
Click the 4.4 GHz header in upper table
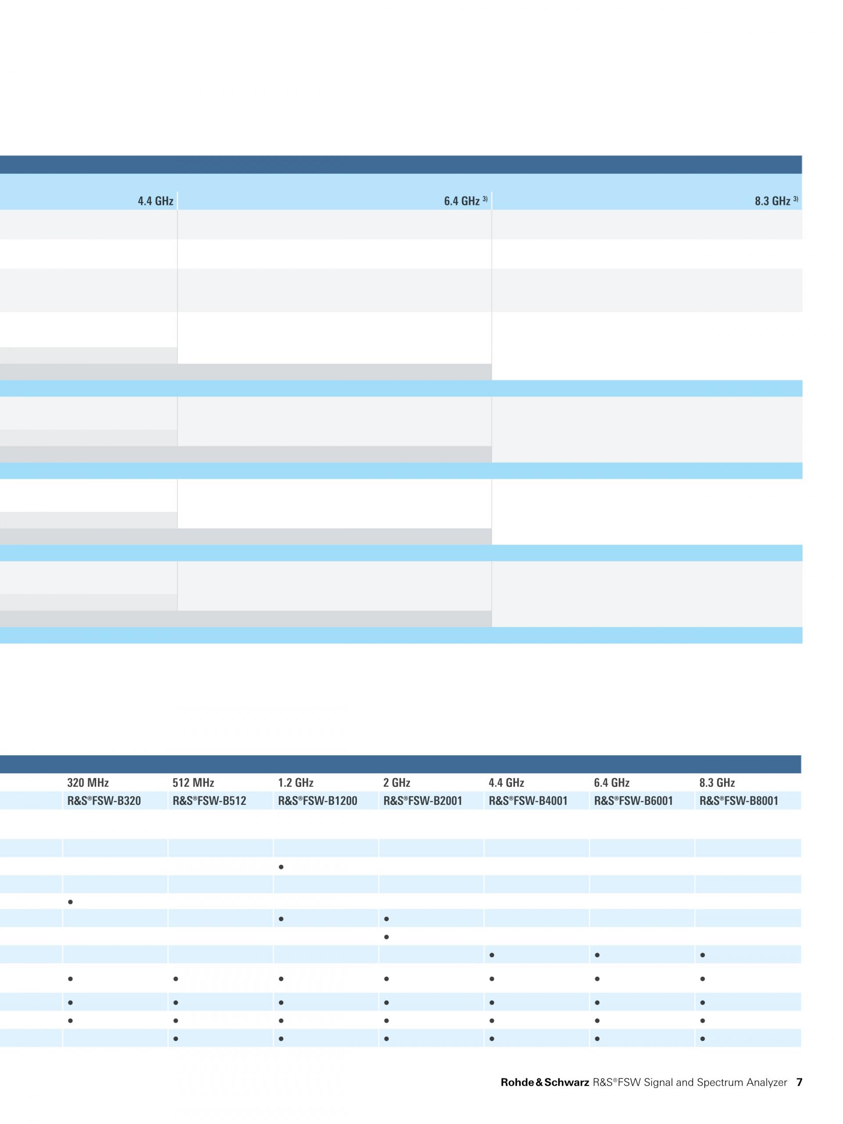pos(155,201)
